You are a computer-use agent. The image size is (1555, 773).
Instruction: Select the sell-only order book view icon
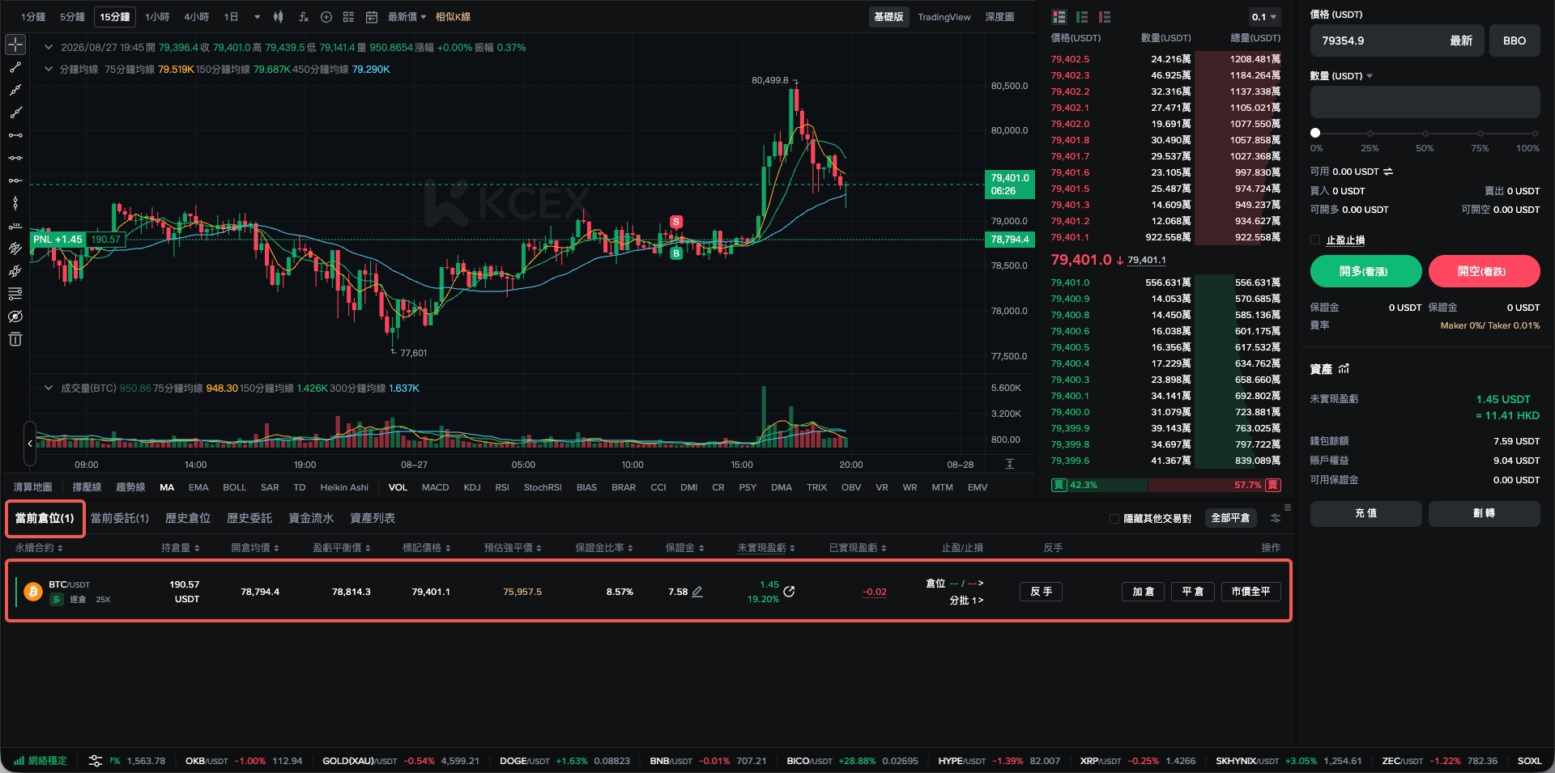[1105, 17]
